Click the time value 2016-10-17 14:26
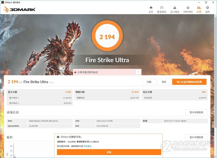This screenshot has height=158, width=217. [175, 121]
